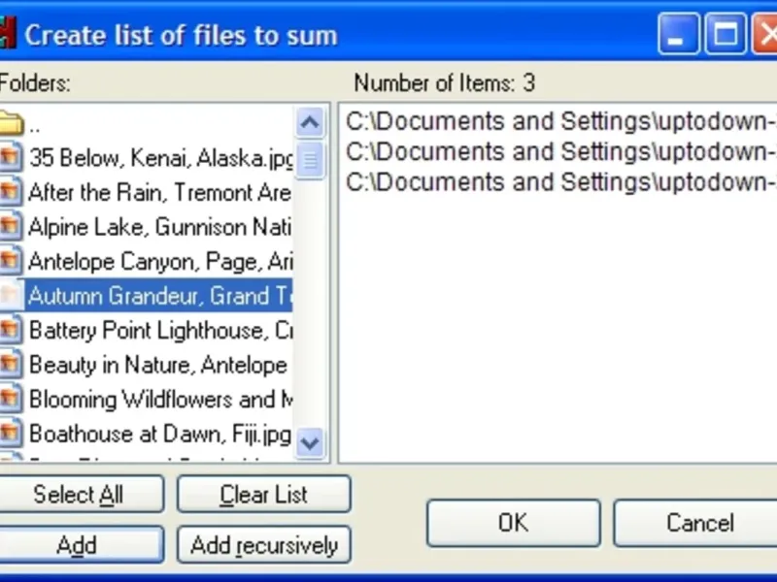777x582 pixels.
Task: Click the Blooming Wildflowers file icon
Action: [x=10, y=399]
